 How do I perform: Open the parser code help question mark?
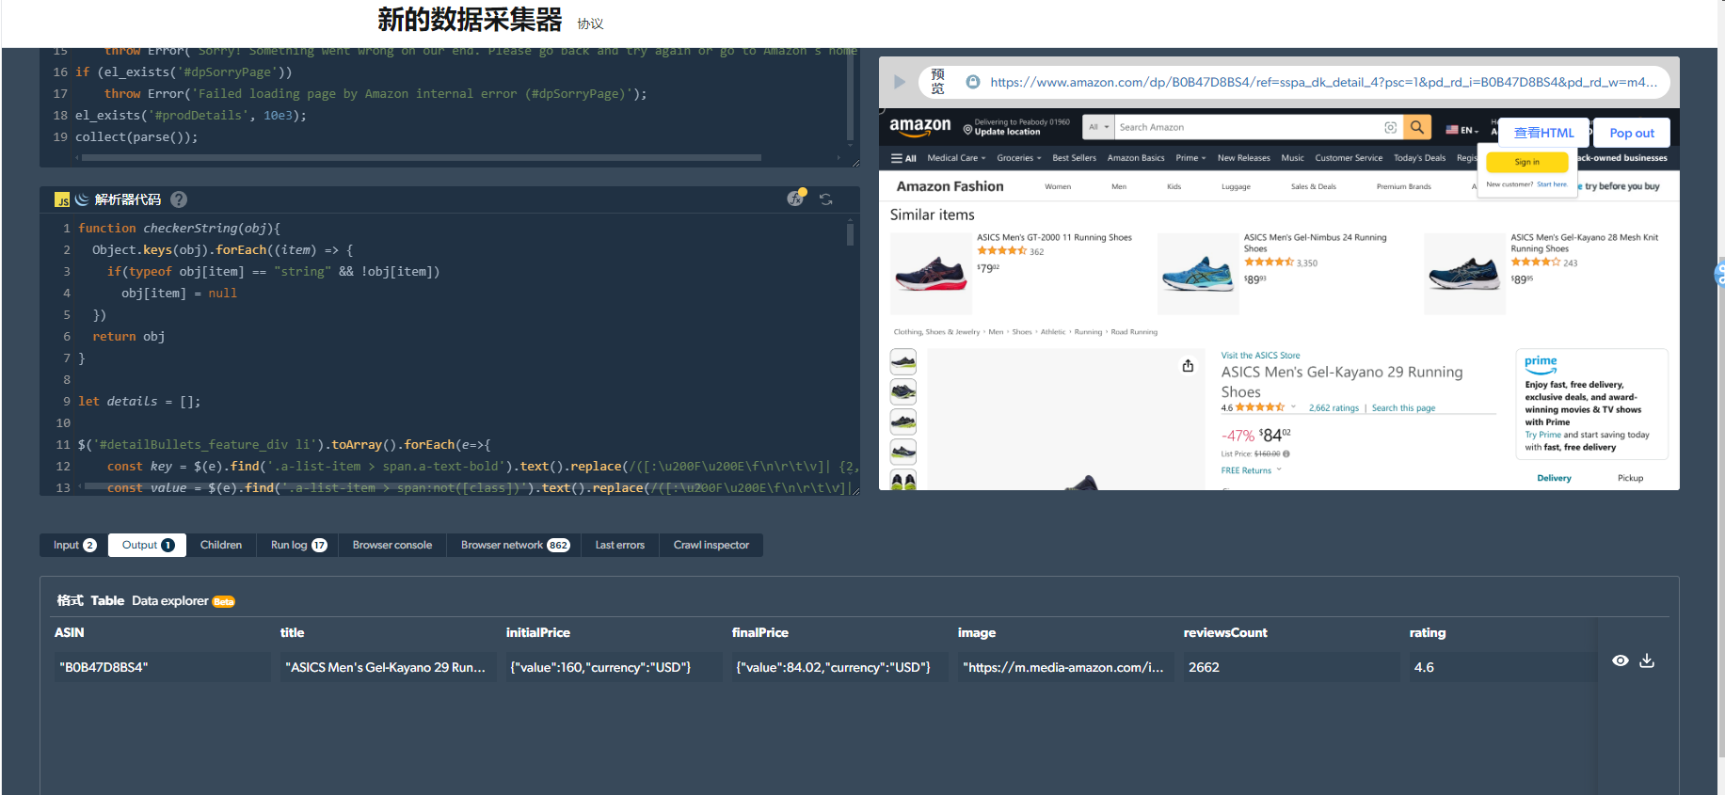179,199
